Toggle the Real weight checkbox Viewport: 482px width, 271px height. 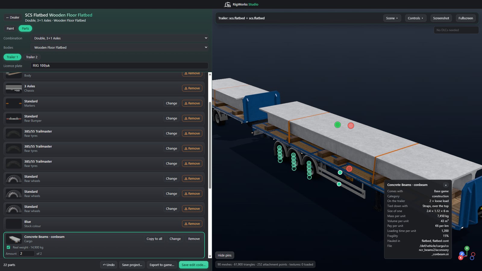point(8,247)
